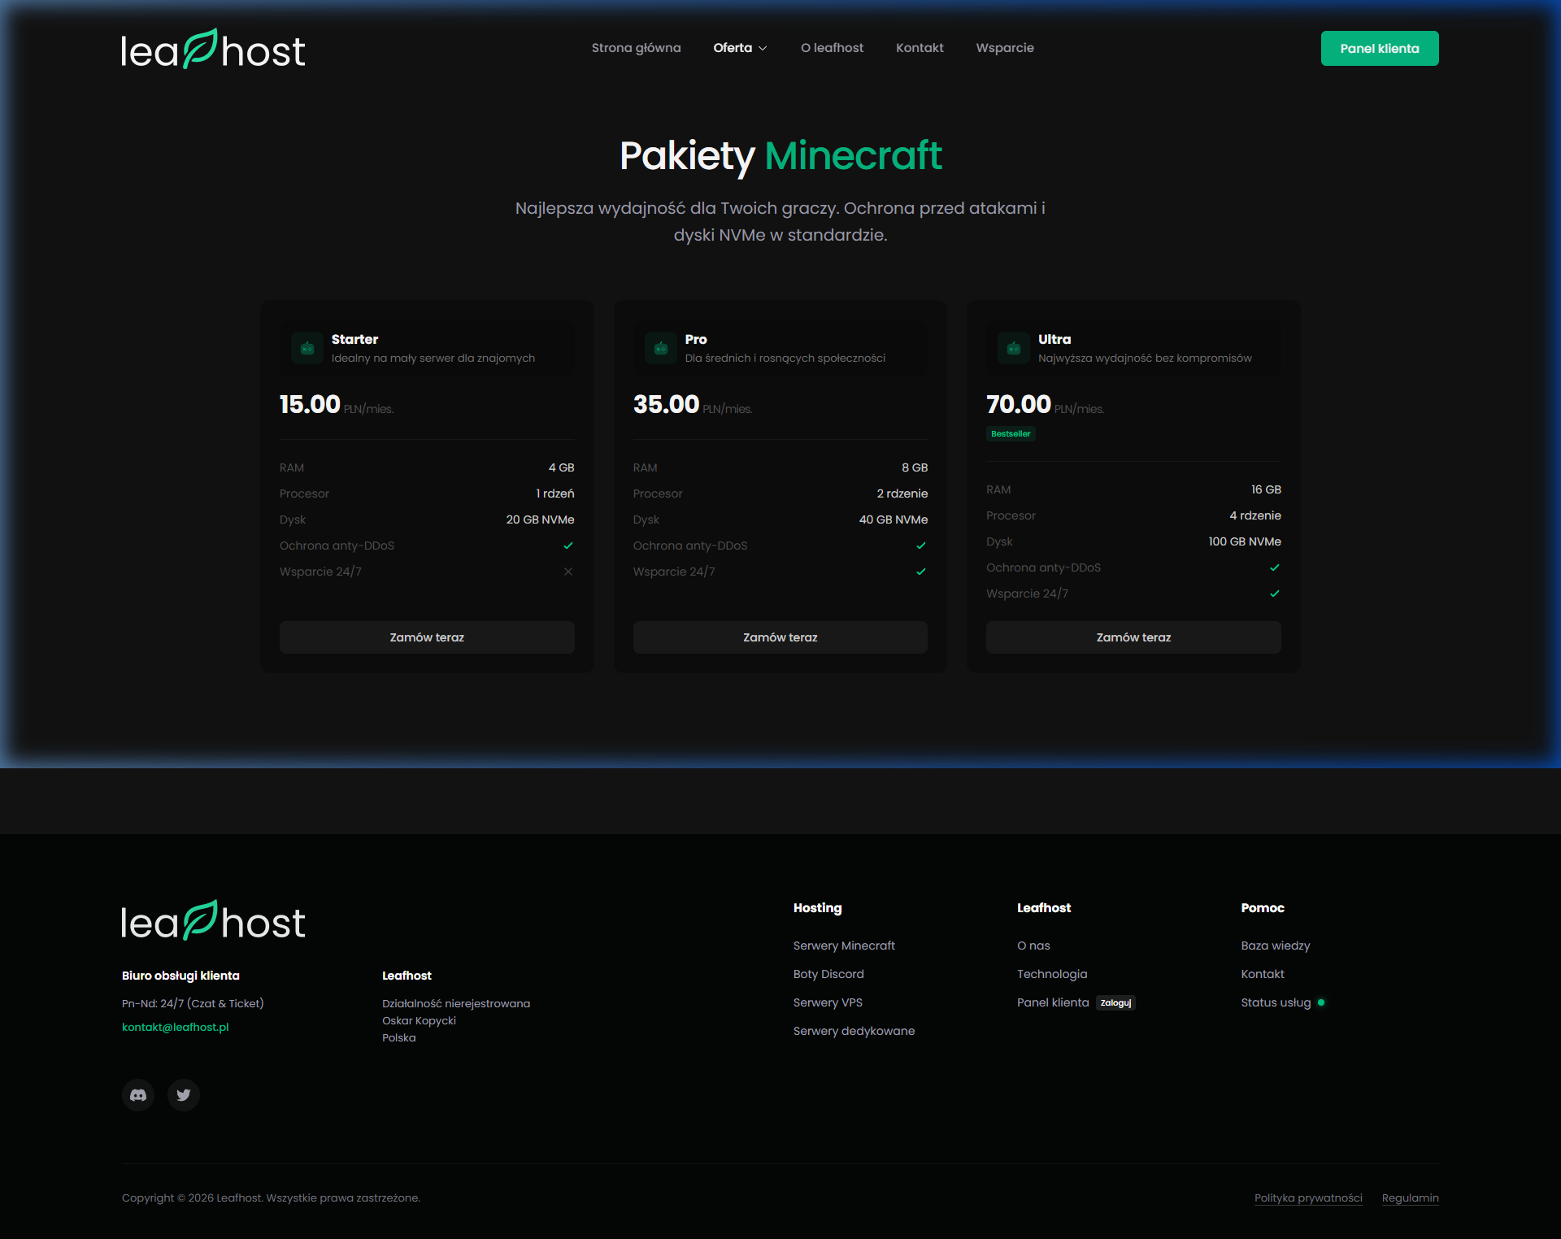Viewport: 1561px width, 1239px height.
Task: Click the 2 rdzenie value
Action: tap(902, 493)
